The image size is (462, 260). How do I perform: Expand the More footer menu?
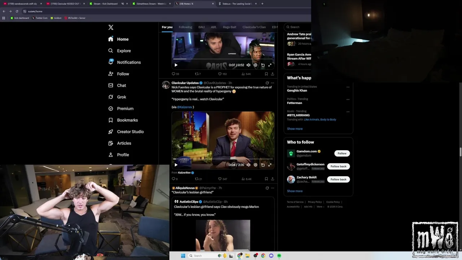(x=321, y=207)
